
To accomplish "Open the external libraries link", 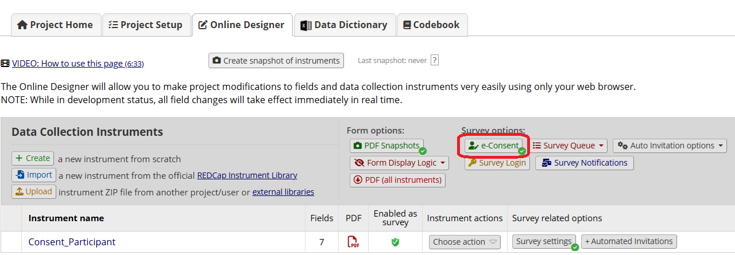I will tap(283, 192).
